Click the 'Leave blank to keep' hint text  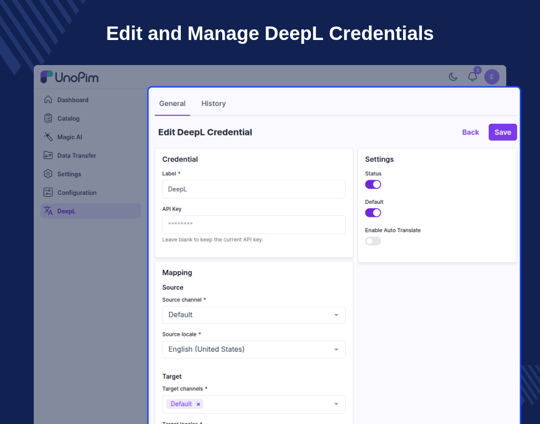[x=213, y=239]
